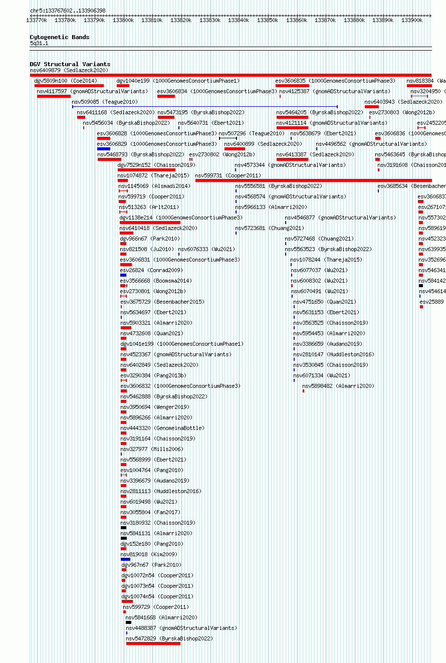
Task: Open esv3606835 (1000GenomesConsortiumPhase3) variant
Action: 335,81
